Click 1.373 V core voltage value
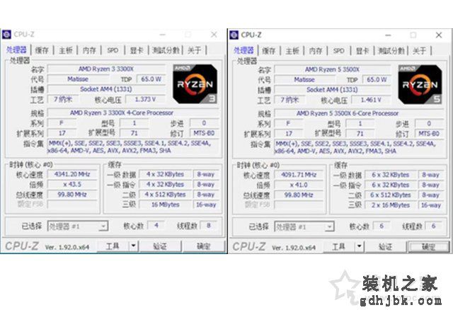This screenshot has width=453, height=310. [x=145, y=99]
